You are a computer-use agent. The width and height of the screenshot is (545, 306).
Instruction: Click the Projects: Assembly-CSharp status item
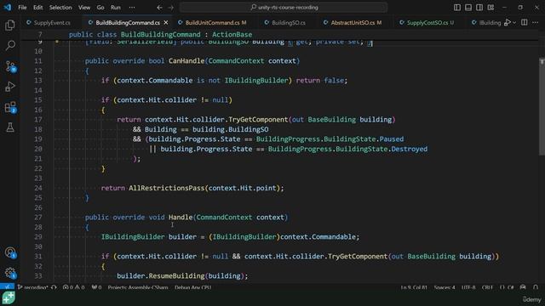tap(138, 287)
